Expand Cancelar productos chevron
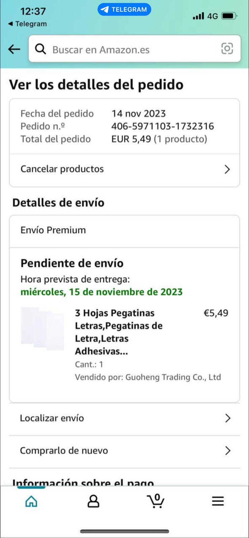249x538 pixels. (x=227, y=169)
